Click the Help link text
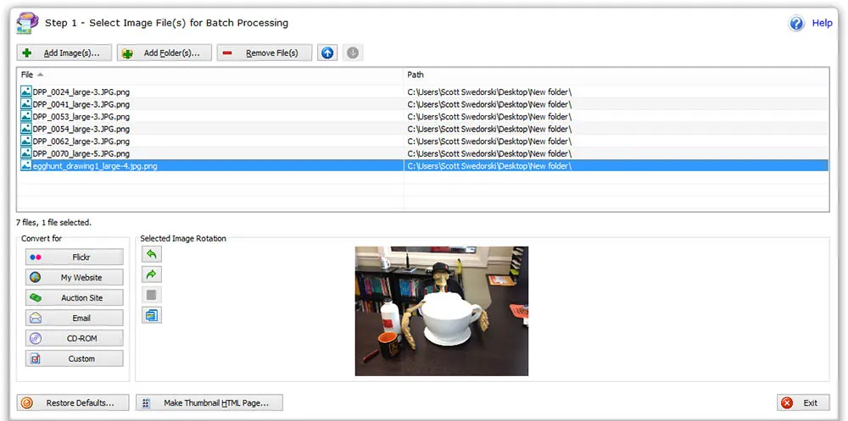The width and height of the screenshot is (848, 421). [x=822, y=23]
